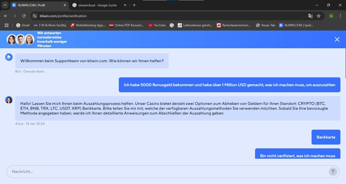Open the bookmarks apps grid icon
Image resolution: width=346 pixels, height=184 pixels.
click(x=7, y=25)
